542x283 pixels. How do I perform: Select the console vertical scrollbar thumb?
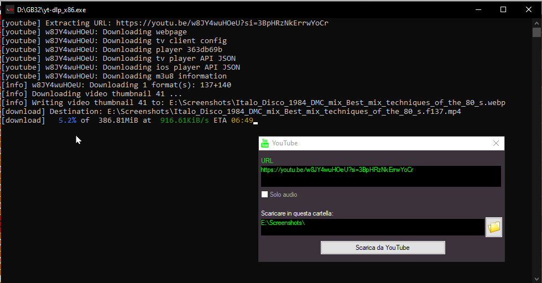point(536,32)
